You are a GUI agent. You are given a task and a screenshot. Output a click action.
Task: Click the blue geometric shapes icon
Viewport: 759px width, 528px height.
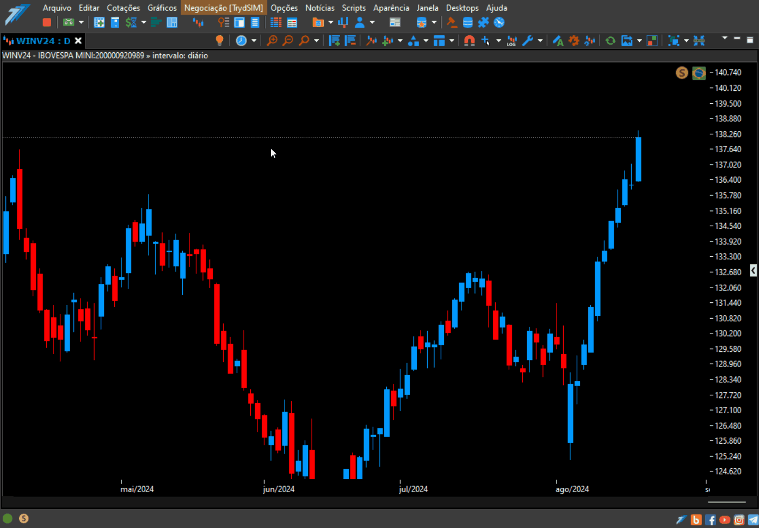coord(414,40)
